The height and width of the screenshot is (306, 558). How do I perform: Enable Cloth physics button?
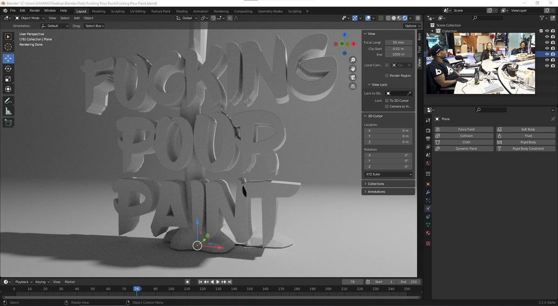[x=465, y=142]
